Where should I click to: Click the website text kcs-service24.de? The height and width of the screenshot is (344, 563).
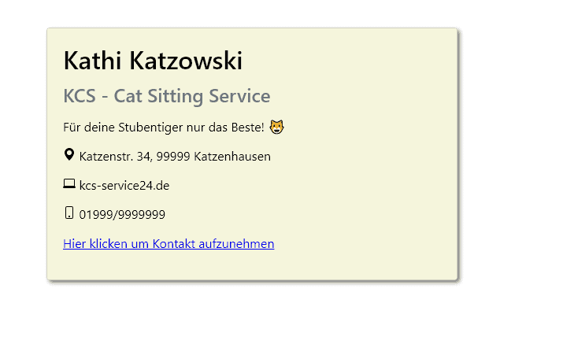click(x=124, y=185)
